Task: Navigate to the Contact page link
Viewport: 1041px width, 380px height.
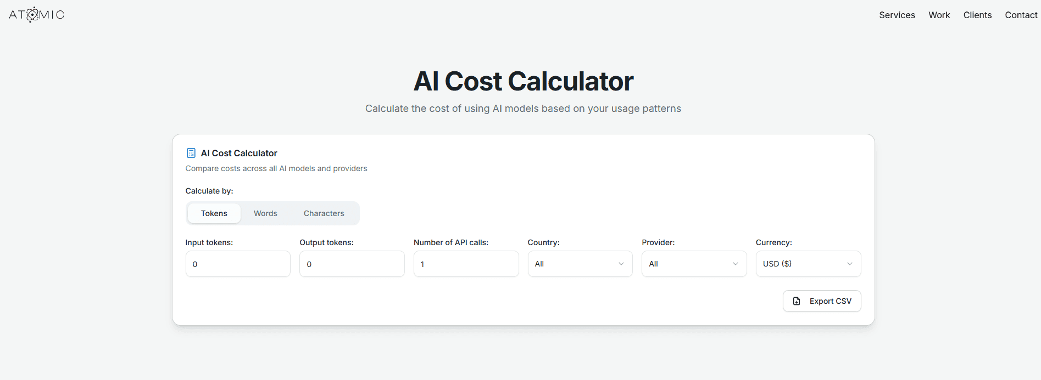Action: [x=1021, y=15]
